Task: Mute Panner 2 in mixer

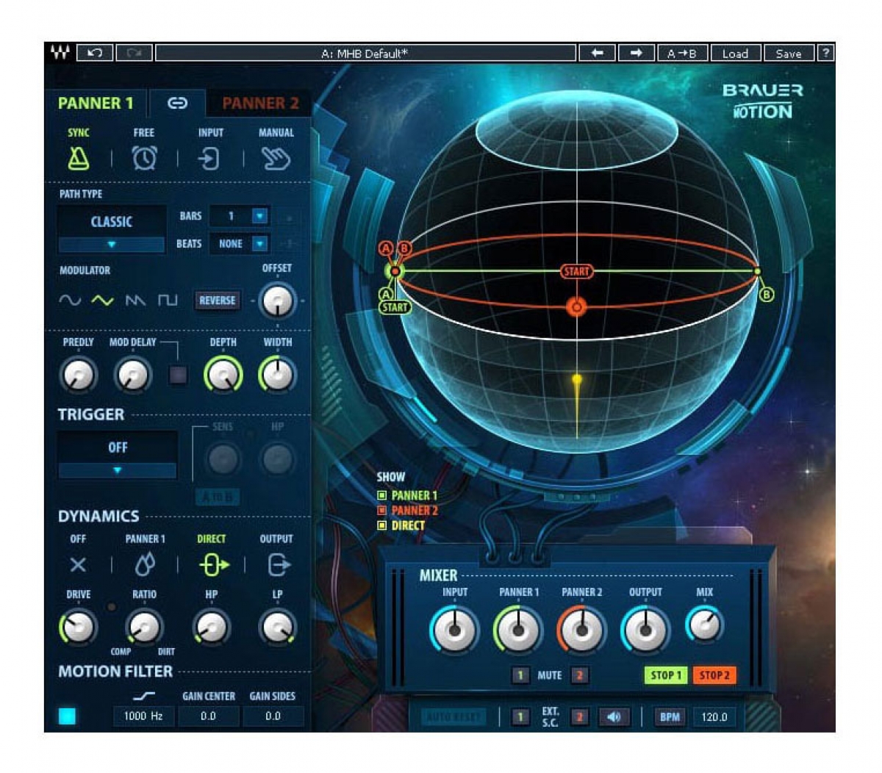Action: click(578, 675)
